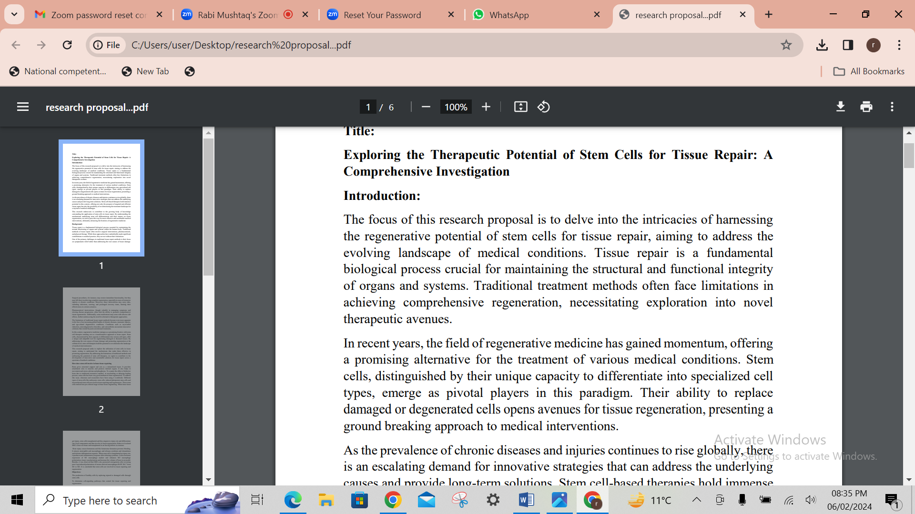
Task: Close the Reset Your Password tab
Action: (x=451, y=15)
